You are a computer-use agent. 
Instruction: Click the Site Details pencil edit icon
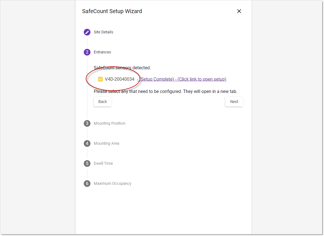[87, 32]
